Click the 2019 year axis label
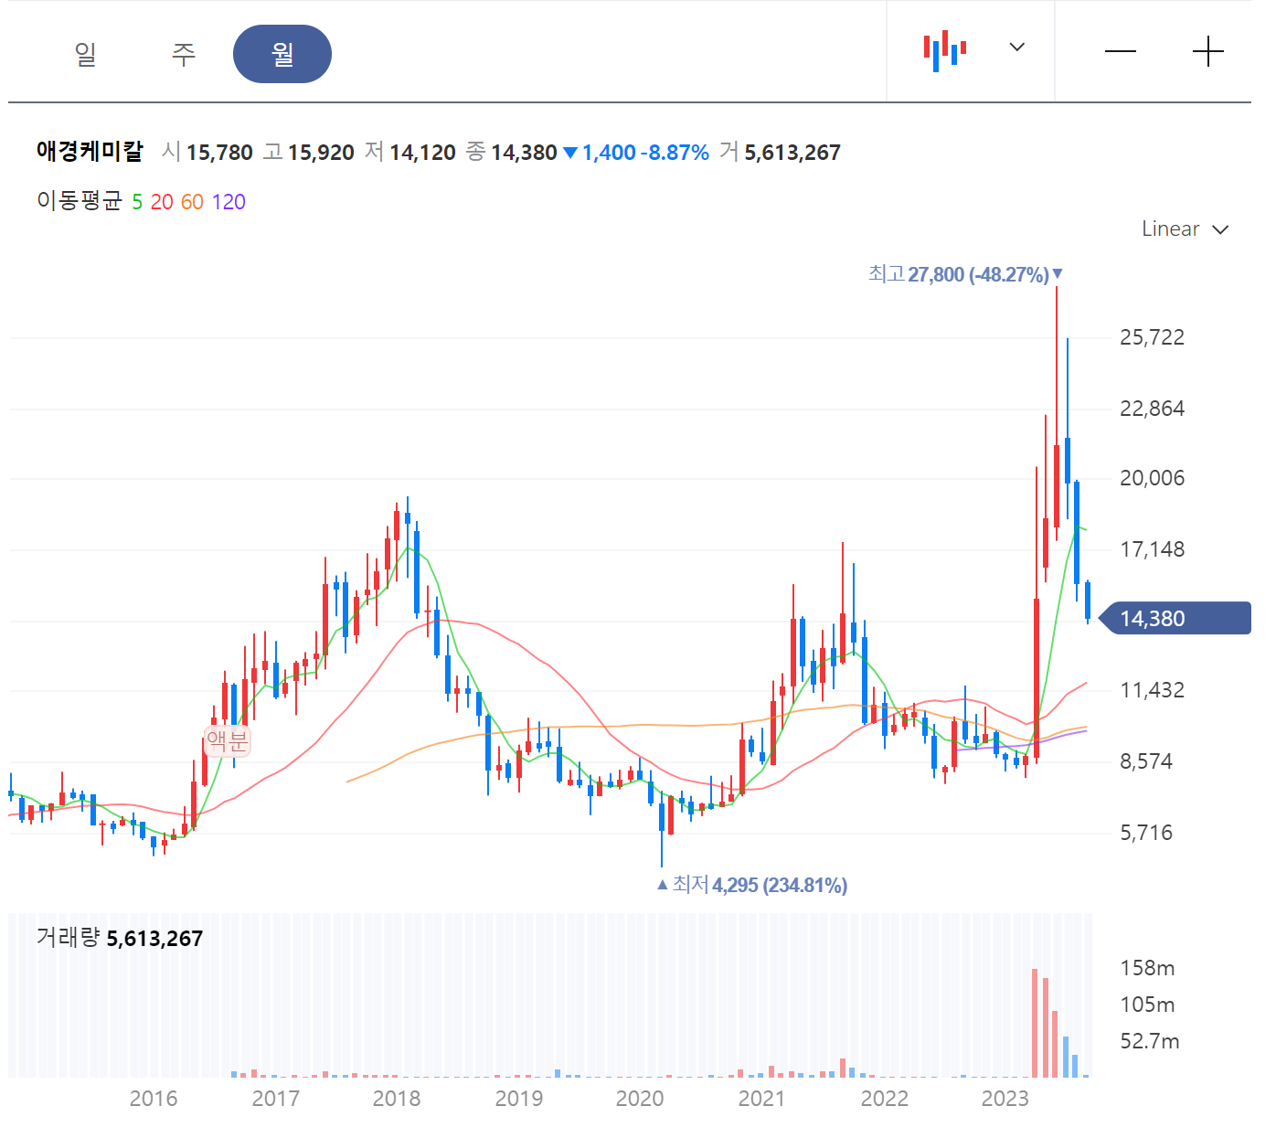1276x1138 pixels. pos(519,1098)
